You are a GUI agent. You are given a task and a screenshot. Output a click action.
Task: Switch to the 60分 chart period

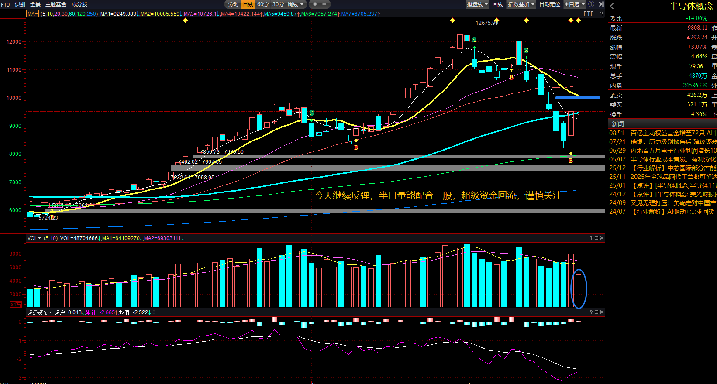click(263, 4)
